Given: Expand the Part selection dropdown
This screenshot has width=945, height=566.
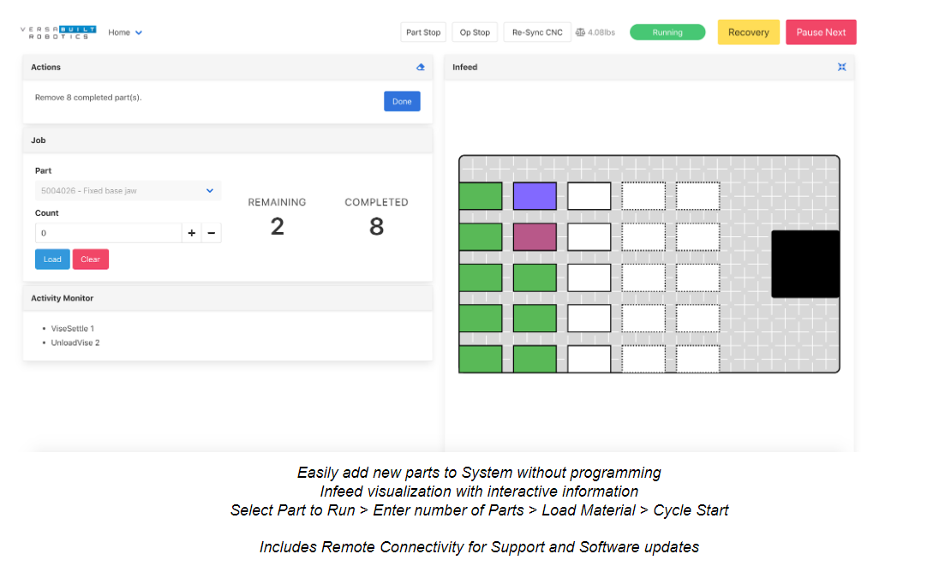Looking at the screenshot, I should point(128,191).
